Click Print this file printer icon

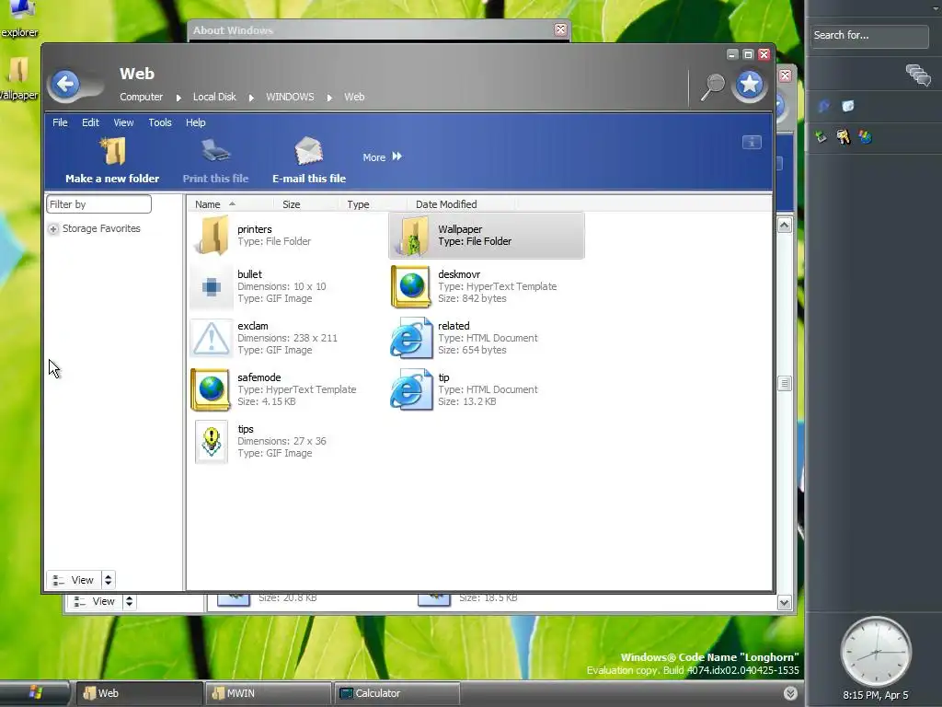pyautogui.click(x=215, y=151)
